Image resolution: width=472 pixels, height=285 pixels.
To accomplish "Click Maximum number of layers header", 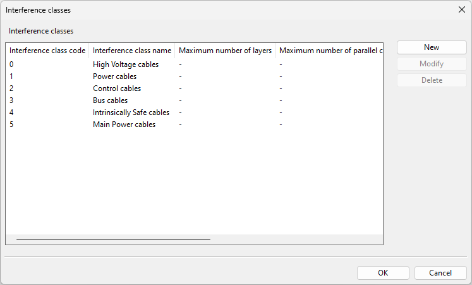I will coord(225,51).
